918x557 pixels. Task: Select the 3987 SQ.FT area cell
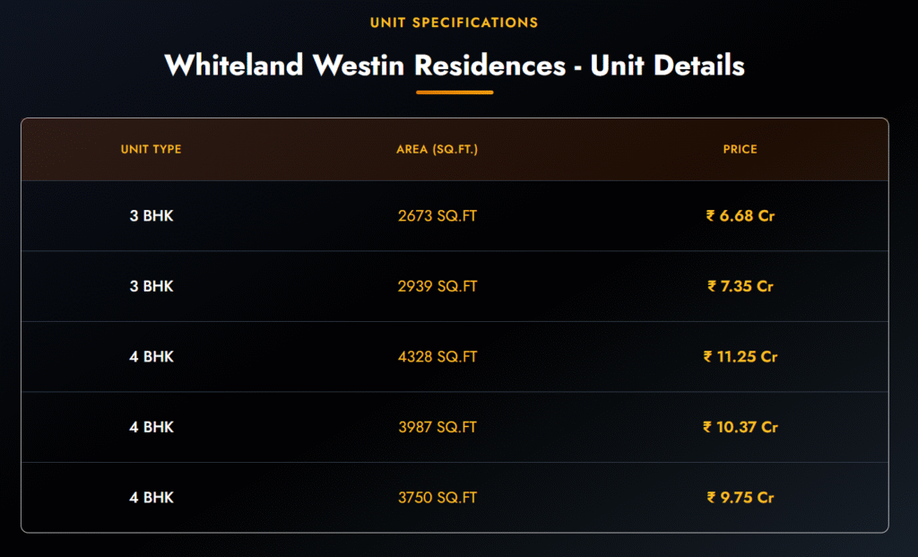pos(437,427)
